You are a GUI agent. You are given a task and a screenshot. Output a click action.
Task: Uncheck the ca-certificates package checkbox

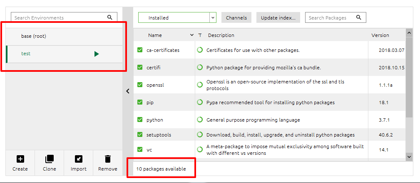pyautogui.click(x=140, y=50)
